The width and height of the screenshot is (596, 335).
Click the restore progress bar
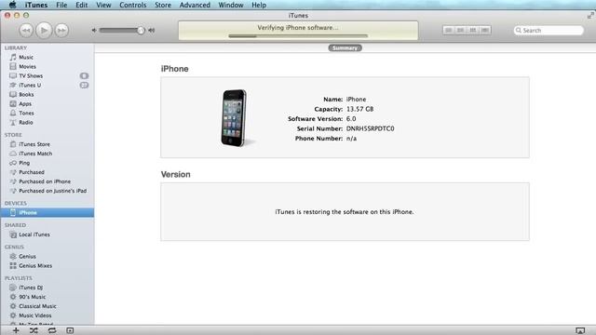tap(298, 36)
